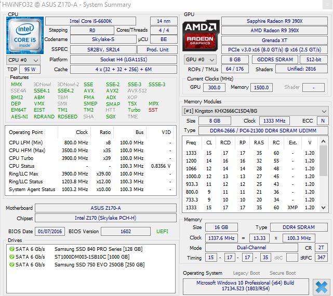Click the RAS column header in timings table

click(259, 143)
